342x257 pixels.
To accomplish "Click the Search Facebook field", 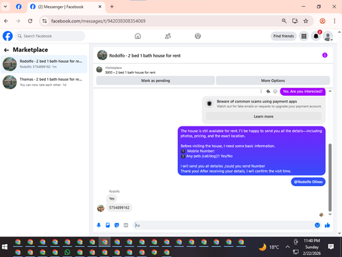I will coord(50,36).
